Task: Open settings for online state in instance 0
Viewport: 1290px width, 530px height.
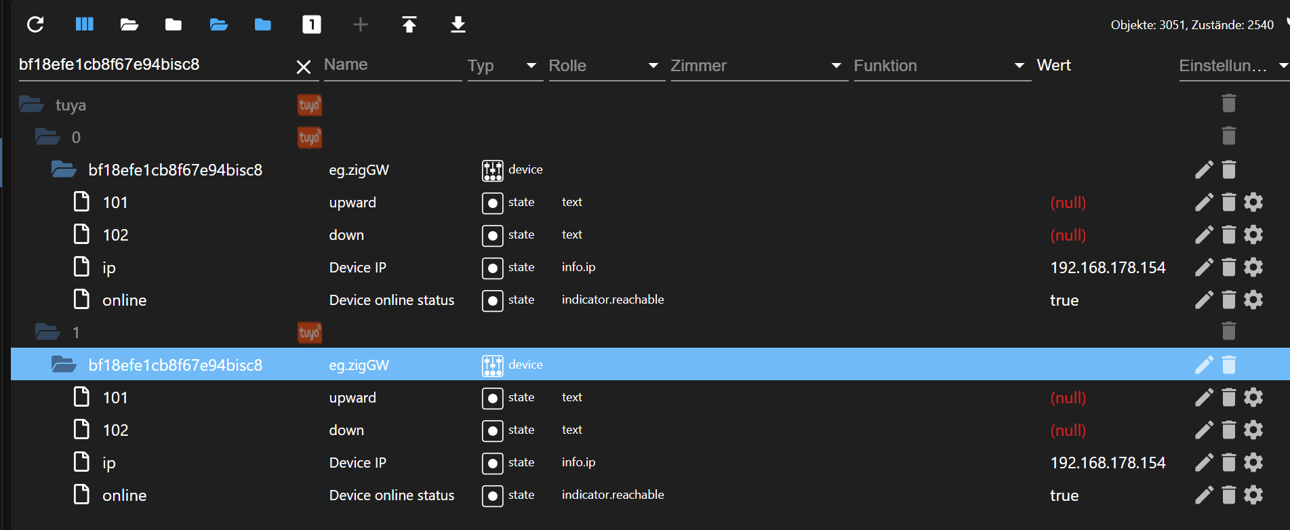Action: coord(1253,300)
